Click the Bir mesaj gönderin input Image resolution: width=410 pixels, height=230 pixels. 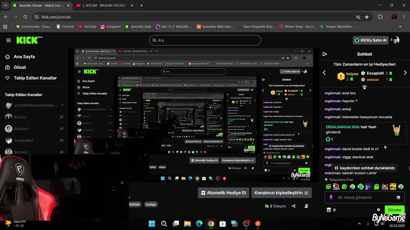365,197
